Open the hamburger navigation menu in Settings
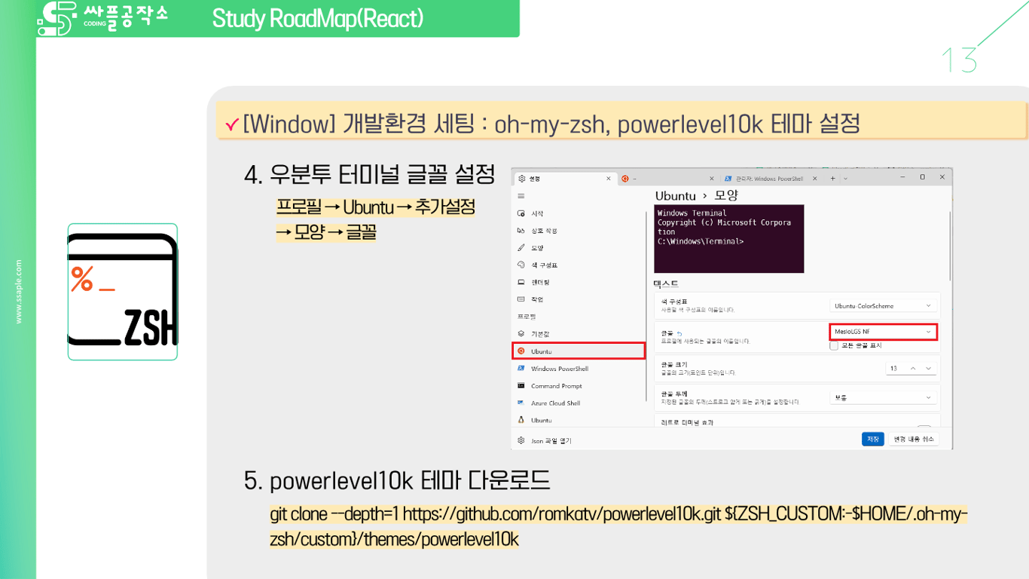The width and height of the screenshot is (1029, 579). click(521, 196)
